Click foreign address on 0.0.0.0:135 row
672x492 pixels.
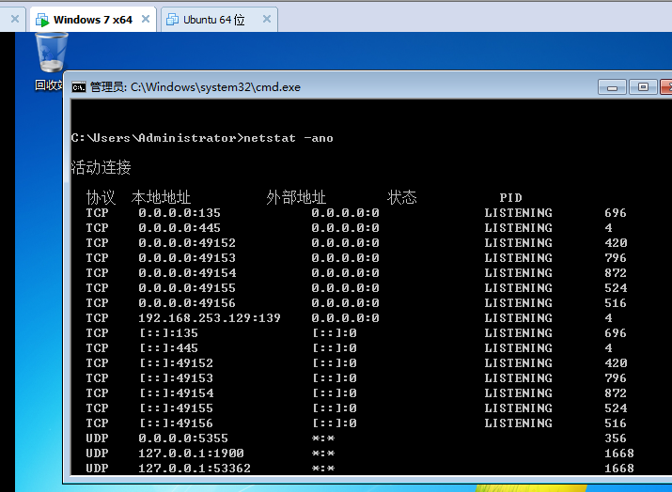point(346,213)
